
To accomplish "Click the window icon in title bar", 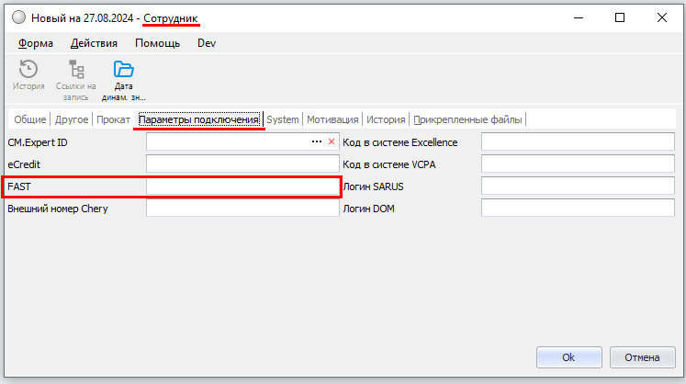I will coord(17,17).
